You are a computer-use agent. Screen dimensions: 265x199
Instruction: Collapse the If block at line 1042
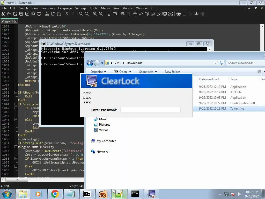click(x=16, y=108)
